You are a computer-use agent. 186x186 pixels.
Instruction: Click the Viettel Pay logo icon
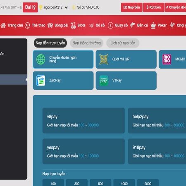coord(104,81)
